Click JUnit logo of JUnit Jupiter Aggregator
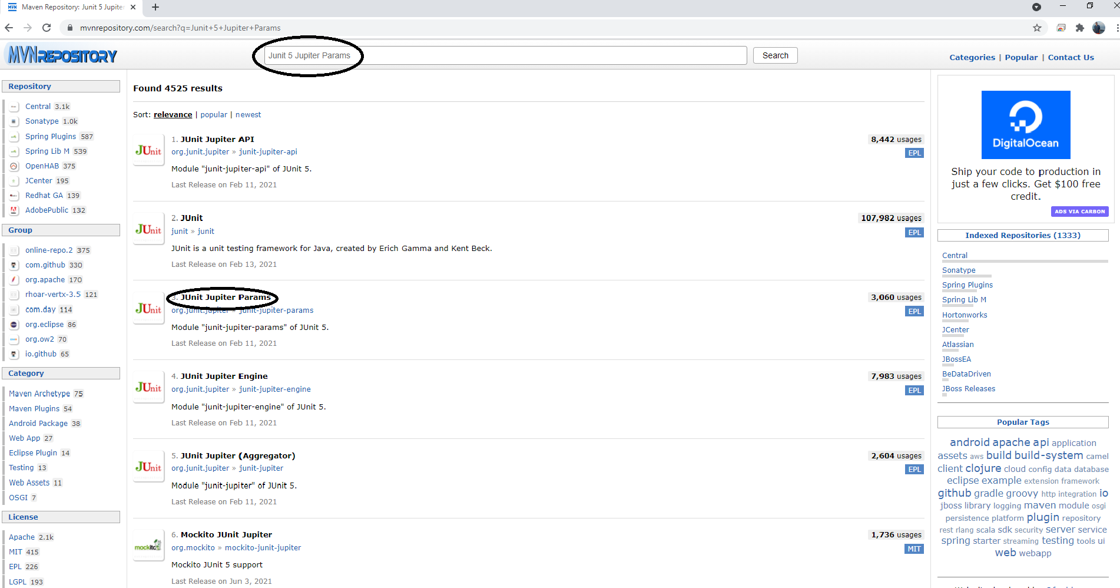The height and width of the screenshot is (588, 1120). click(x=148, y=467)
